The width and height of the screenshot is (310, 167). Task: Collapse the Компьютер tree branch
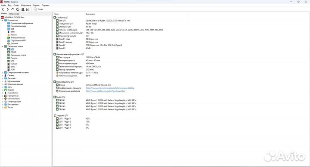point(3,20)
